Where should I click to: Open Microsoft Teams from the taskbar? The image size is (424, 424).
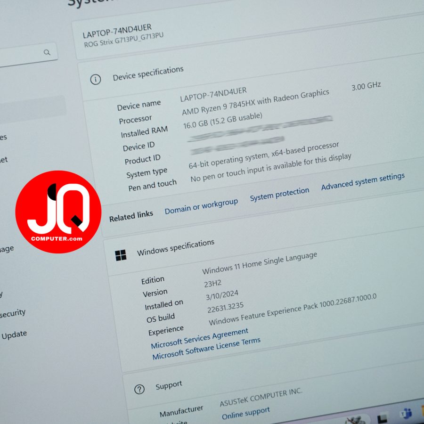pos(406,413)
